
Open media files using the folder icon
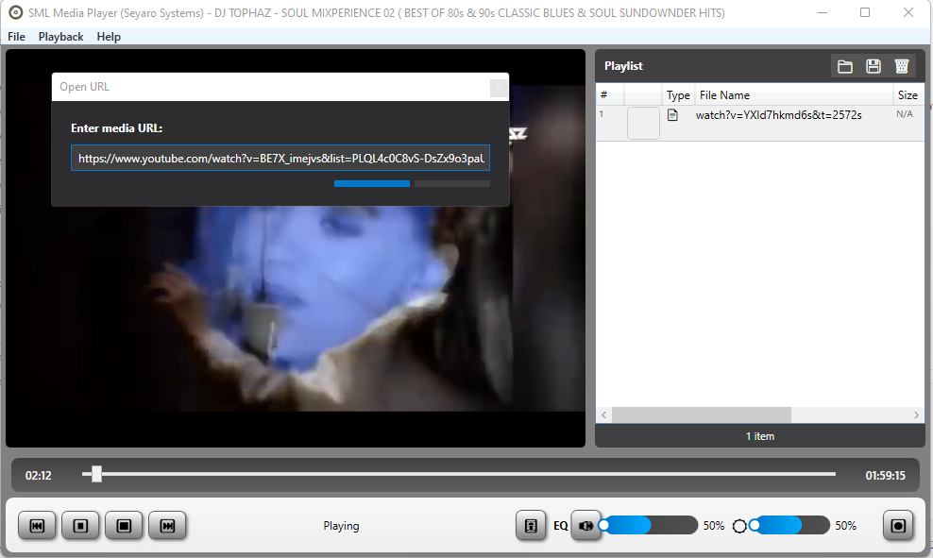pos(845,66)
